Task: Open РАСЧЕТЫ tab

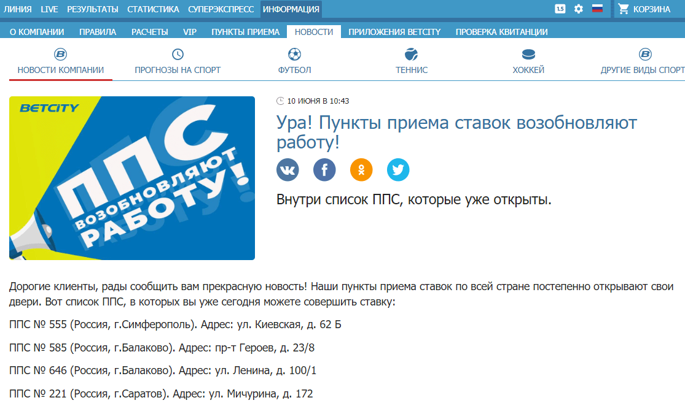Action: coord(150,32)
